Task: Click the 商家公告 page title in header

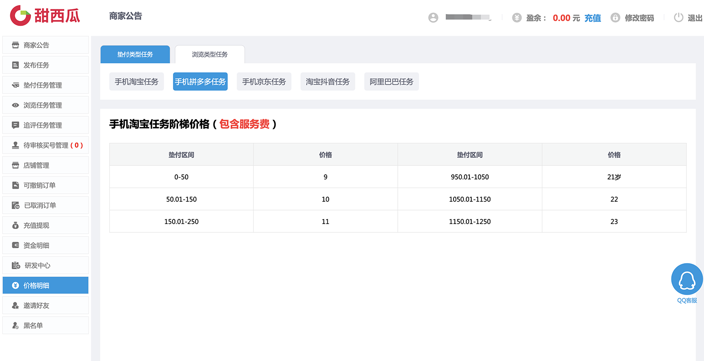Action: [x=126, y=16]
